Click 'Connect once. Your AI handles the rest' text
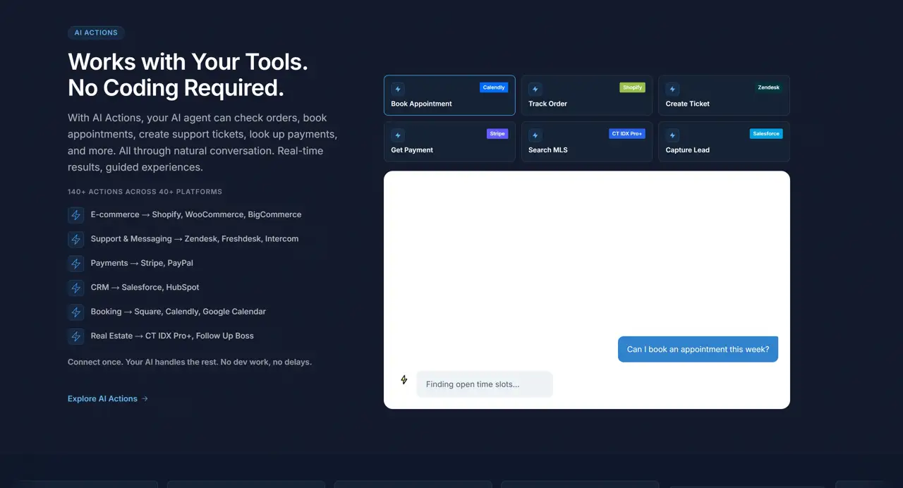 click(x=190, y=362)
